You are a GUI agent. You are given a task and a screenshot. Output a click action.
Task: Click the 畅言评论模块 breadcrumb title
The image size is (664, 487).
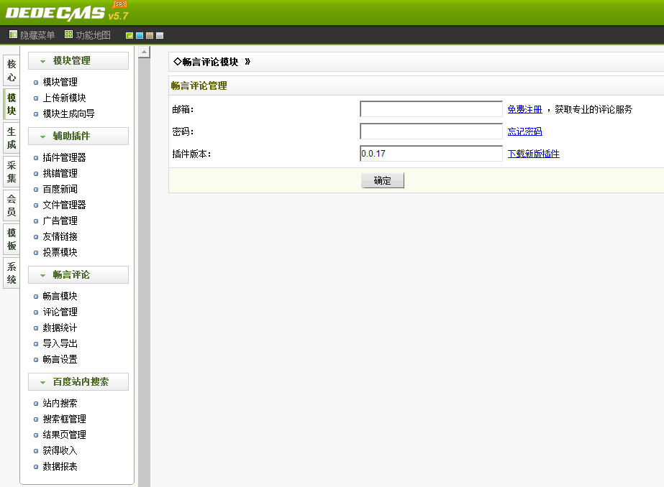coord(211,62)
